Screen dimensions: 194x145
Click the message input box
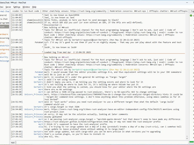100,142
